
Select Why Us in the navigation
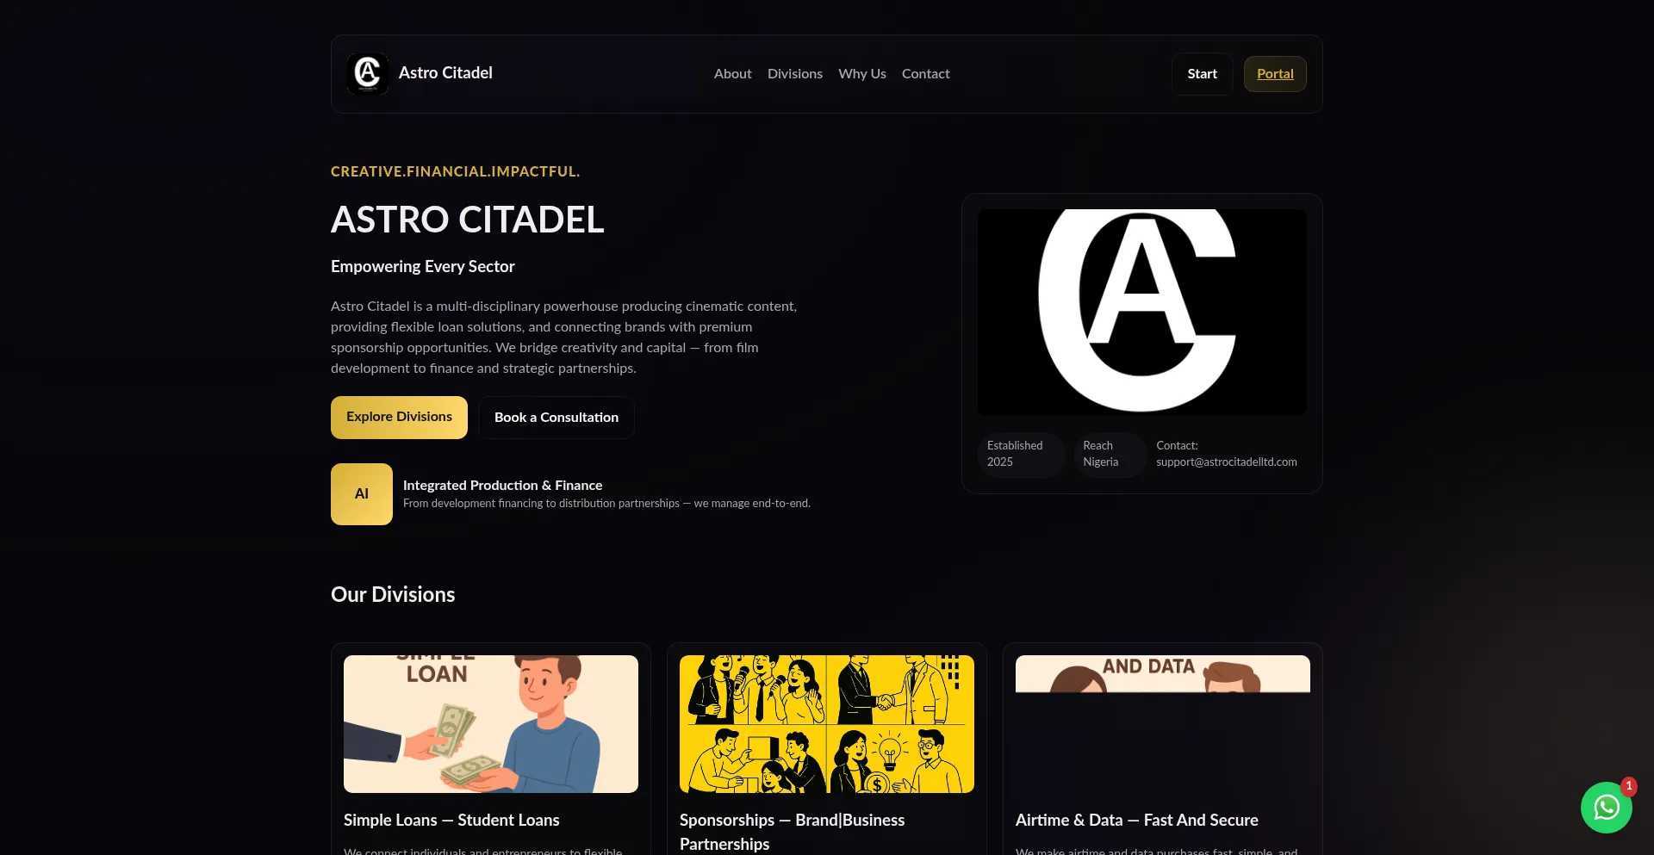(x=862, y=74)
